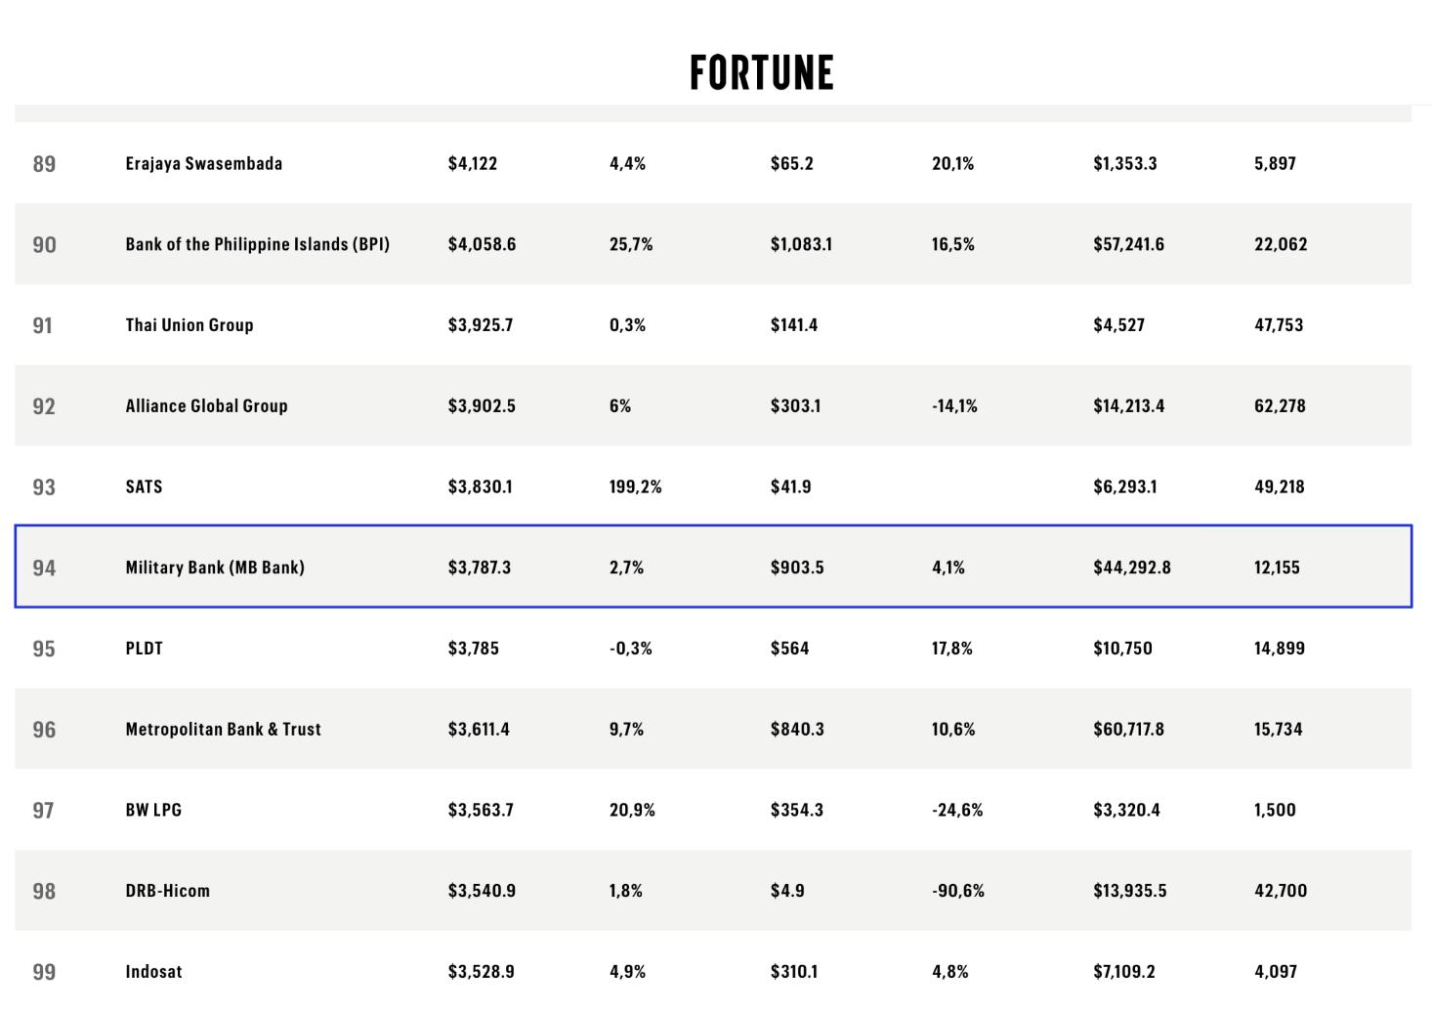Image resolution: width=1432 pixels, height=1010 pixels.
Task: Click revenue value $3,925.7
Action: pyautogui.click(x=481, y=325)
